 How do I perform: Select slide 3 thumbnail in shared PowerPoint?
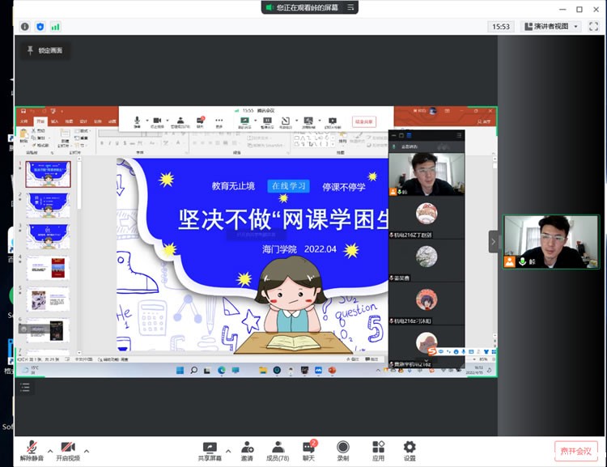pyautogui.click(x=48, y=236)
